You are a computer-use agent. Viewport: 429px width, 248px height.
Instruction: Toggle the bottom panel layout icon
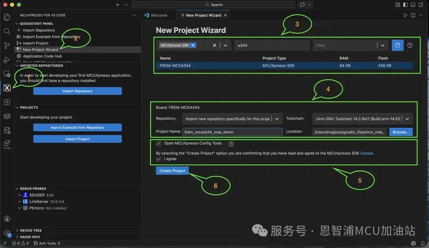(413, 4)
